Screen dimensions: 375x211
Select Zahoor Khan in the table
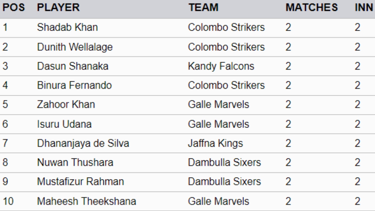click(66, 104)
